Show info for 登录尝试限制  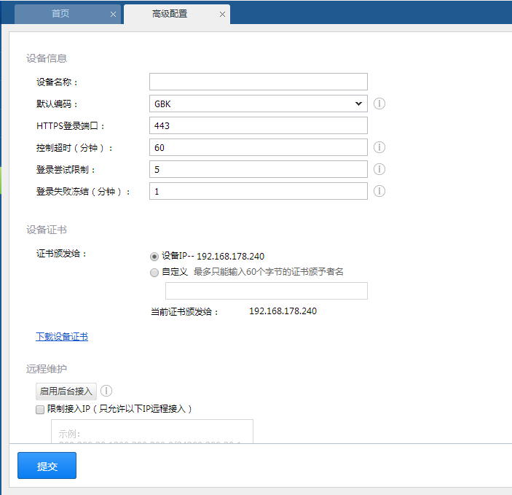[x=379, y=169]
